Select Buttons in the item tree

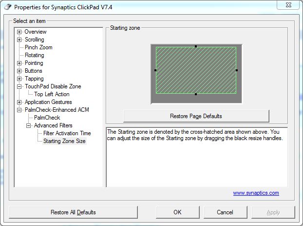34,71
